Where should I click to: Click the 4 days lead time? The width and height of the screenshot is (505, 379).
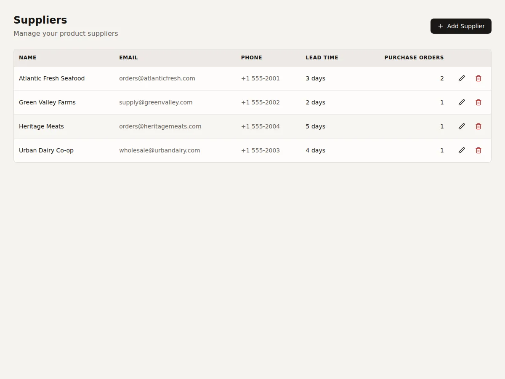pos(316,150)
